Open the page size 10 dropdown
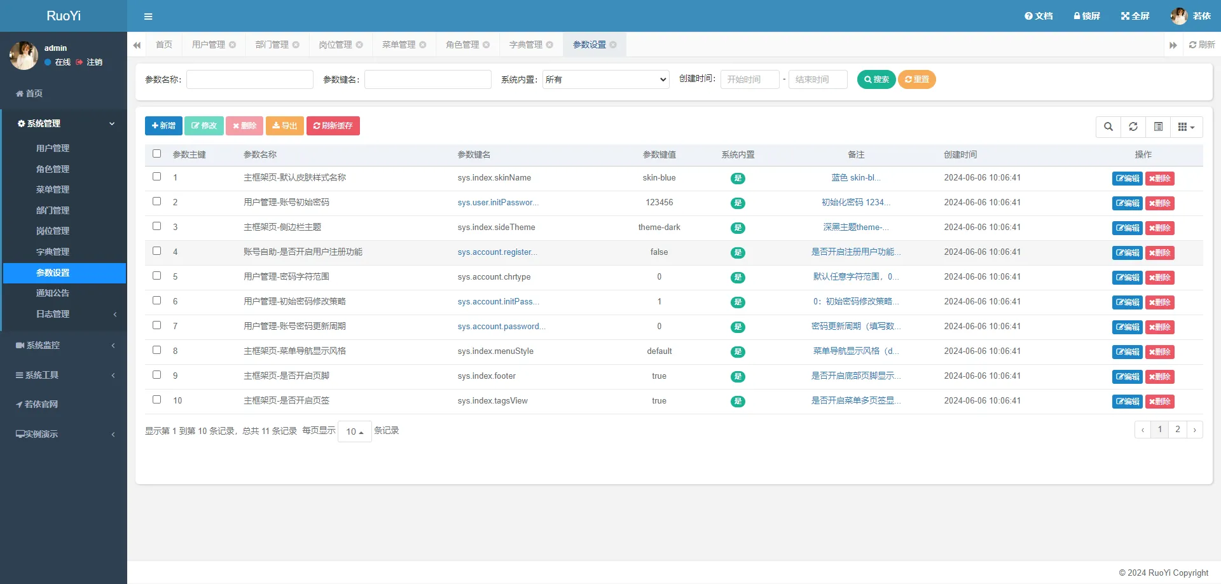Screen dimensions: 1221x584 pyautogui.click(x=355, y=431)
